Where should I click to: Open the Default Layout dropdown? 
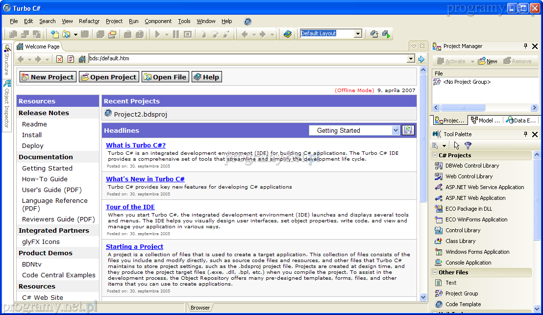358,34
